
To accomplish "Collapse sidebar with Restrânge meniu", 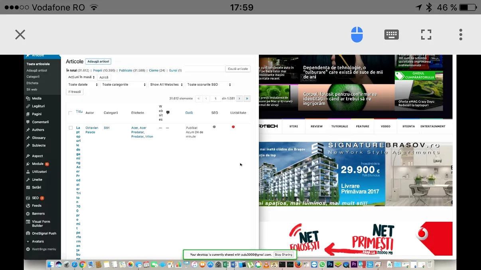I will 41,249.
